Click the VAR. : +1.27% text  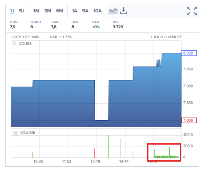click(x=61, y=37)
